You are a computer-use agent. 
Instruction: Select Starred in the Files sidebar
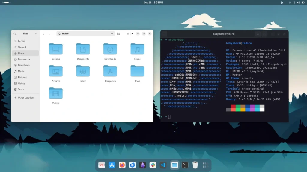click(x=25, y=47)
